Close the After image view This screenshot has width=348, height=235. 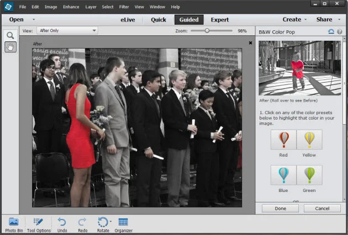coord(250,43)
